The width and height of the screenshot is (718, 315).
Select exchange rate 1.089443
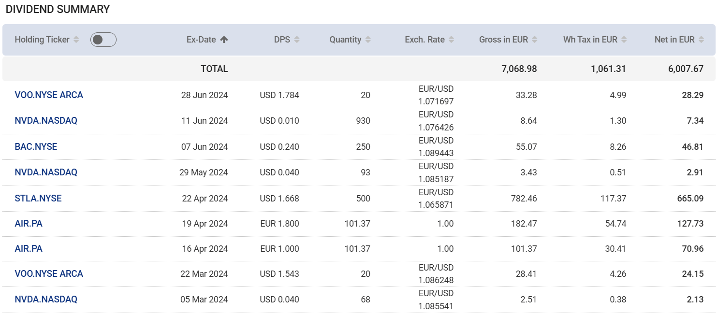pyautogui.click(x=436, y=153)
